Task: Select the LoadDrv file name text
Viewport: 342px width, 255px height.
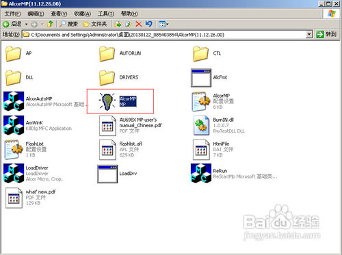Action: click(x=128, y=174)
